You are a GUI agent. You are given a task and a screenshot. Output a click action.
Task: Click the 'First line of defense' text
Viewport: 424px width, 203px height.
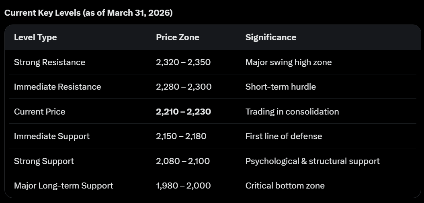pos(284,136)
